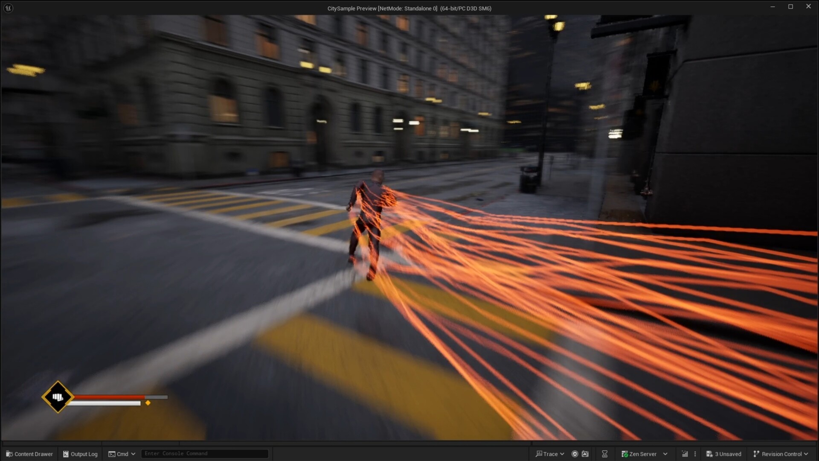The width and height of the screenshot is (819, 461).
Task: Click inside the Enter Console Command field
Action: (x=205, y=453)
